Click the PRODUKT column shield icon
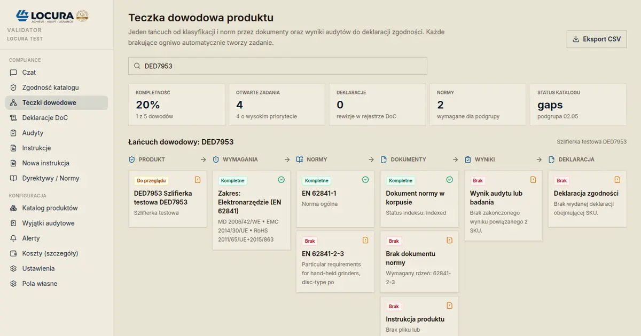This screenshot has width=641, height=336. click(132, 159)
